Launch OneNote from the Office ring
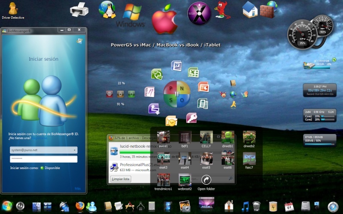 tap(150, 92)
